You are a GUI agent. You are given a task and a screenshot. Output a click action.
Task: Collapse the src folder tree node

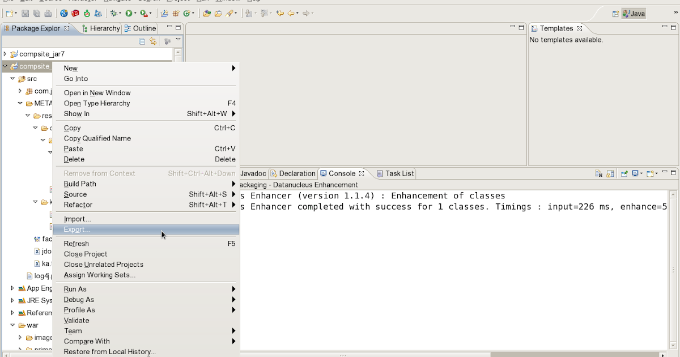[x=12, y=79]
